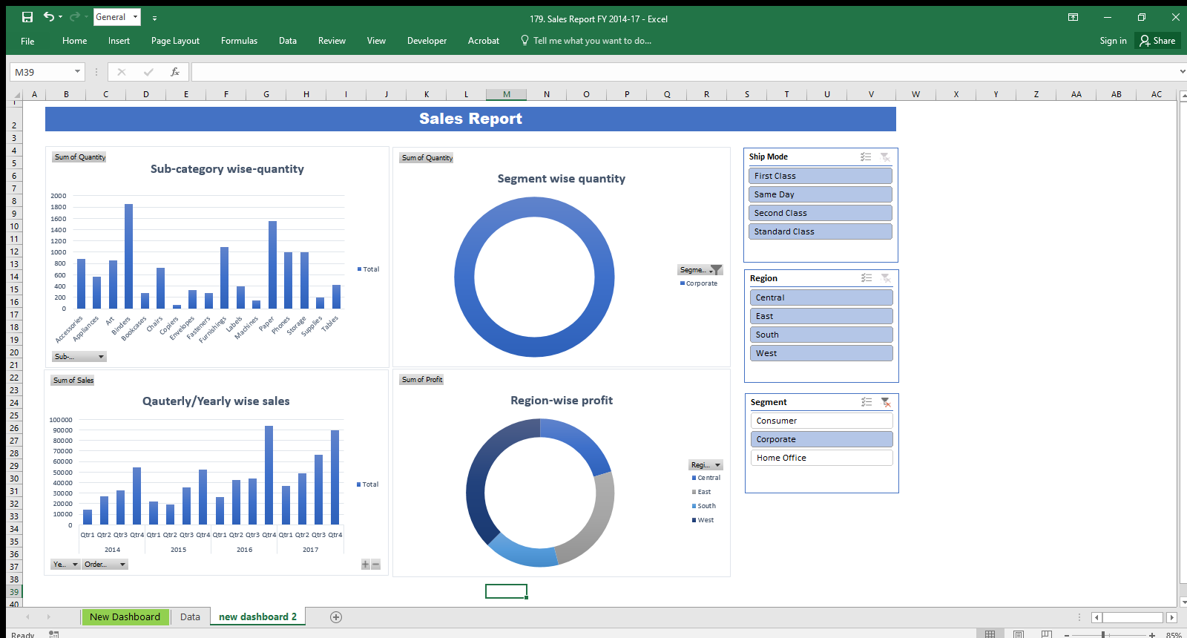This screenshot has height=638, width=1187.
Task: Click the Sign in link
Action: click(1113, 41)
